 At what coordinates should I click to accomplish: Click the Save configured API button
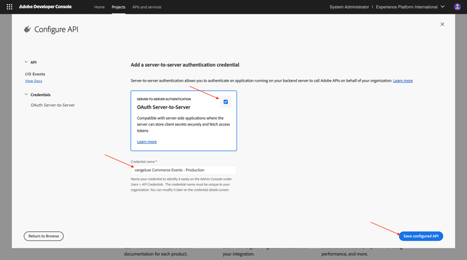pyautogui.click(x=421, y=236)
